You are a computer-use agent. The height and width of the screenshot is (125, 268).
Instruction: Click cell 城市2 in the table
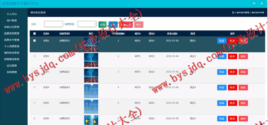tap(138, 56)
